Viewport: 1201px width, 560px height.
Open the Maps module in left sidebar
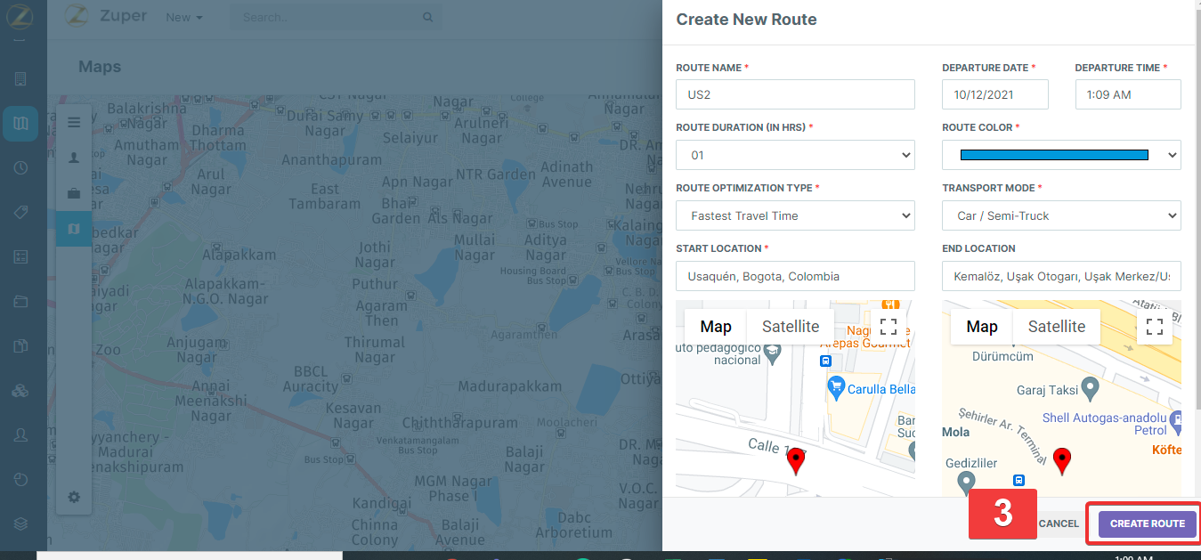(x=20, y=124)
